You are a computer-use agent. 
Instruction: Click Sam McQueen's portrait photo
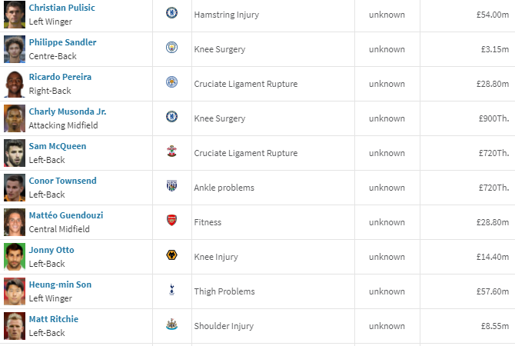coord(15,153)
